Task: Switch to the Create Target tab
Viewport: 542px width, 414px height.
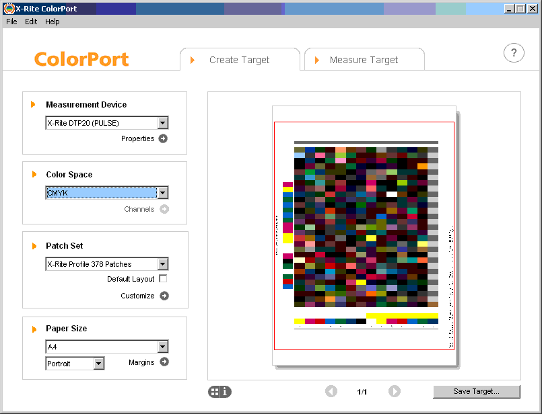Action: click(240, 60)
